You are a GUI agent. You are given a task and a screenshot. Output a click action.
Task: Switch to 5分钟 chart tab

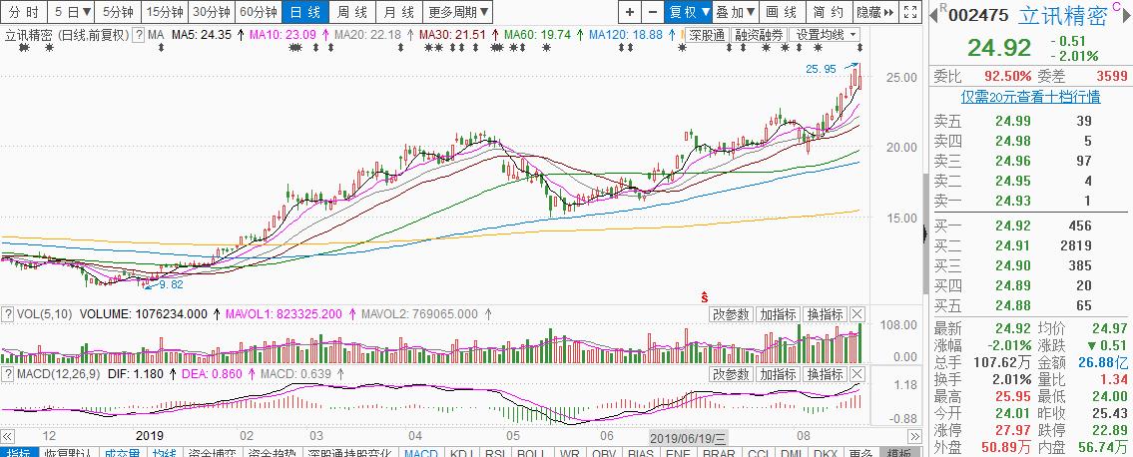(117, 12)
